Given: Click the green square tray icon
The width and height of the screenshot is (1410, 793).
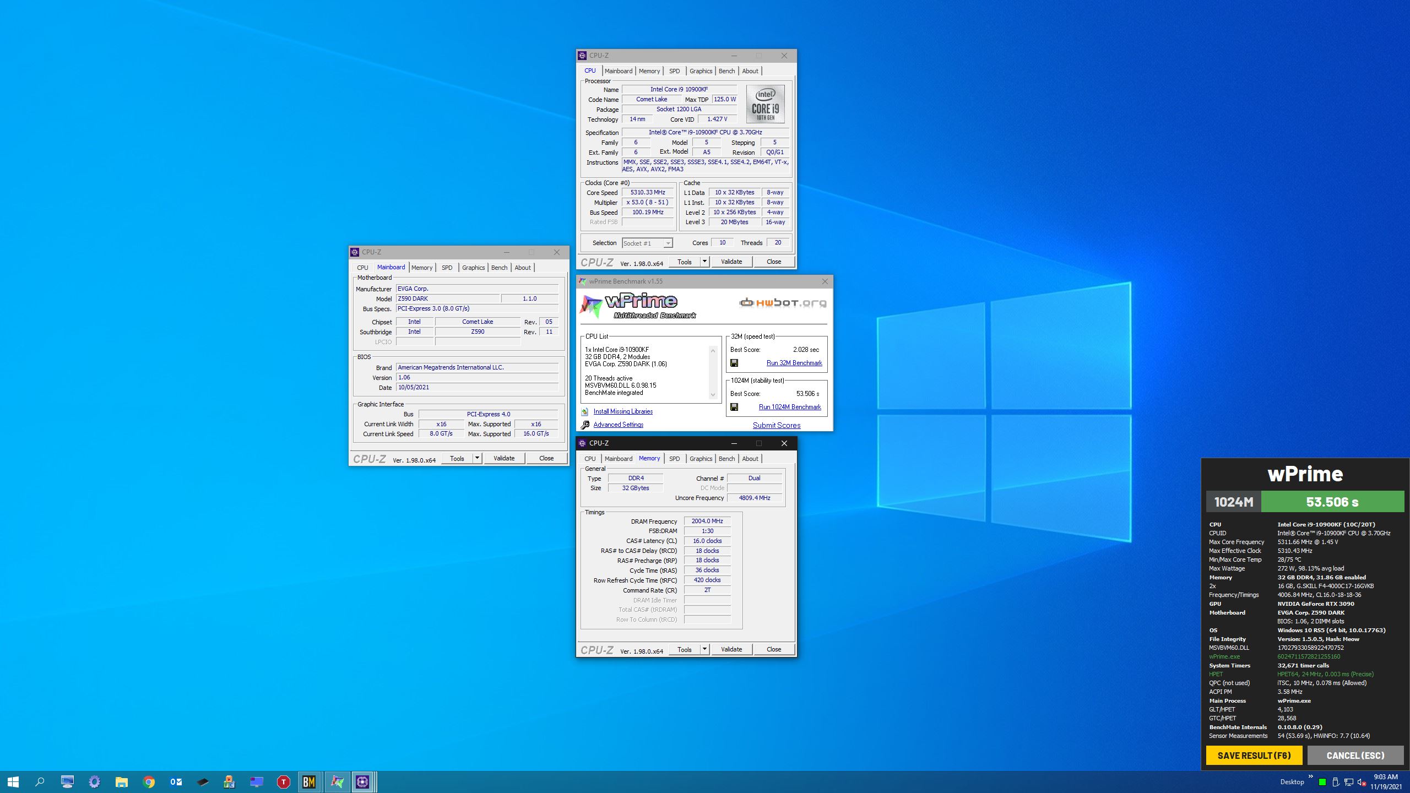Looking at the screenshot, I should coord(1322,782).
